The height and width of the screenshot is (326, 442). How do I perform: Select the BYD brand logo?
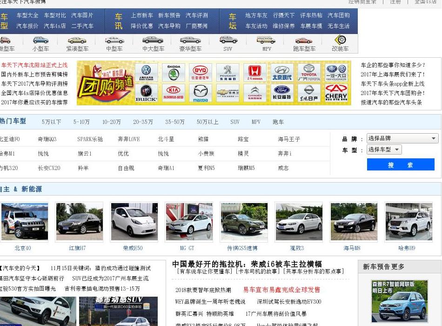click(x=201, y=73)
